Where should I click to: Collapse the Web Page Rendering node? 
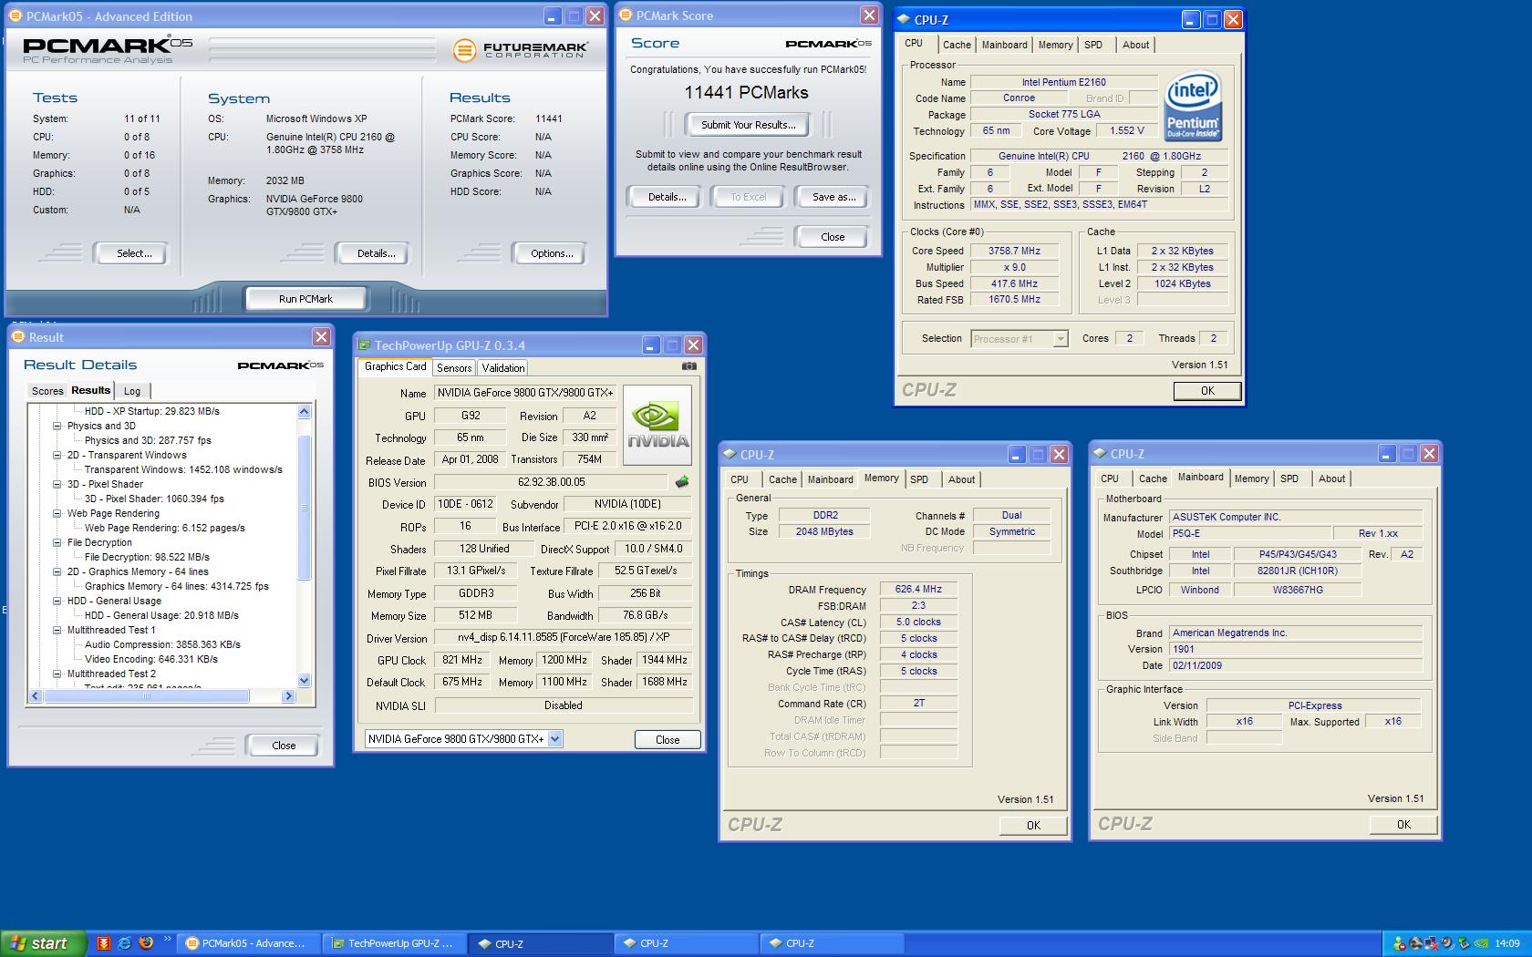(57, 513)
